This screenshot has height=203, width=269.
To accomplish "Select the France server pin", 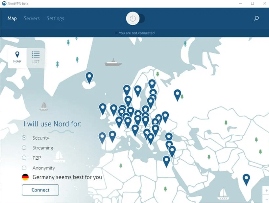I will (119, 122).
